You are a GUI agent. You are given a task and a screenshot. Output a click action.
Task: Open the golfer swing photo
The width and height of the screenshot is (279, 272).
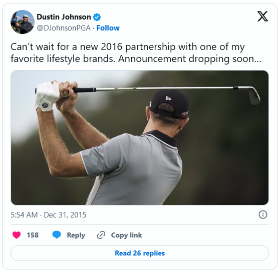coord(140,137)
